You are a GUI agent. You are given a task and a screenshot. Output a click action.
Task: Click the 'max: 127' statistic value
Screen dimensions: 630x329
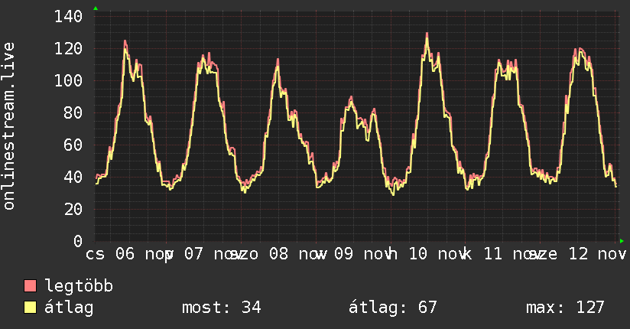pyautogui.click(x=565, y=308)
